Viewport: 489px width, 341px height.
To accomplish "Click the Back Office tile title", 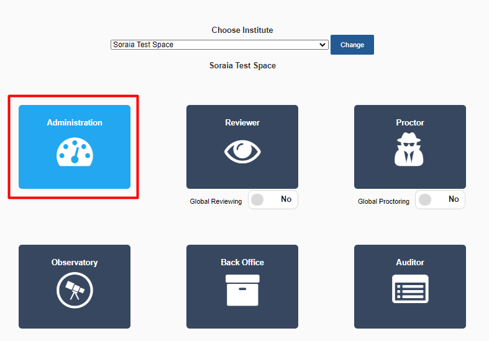I will 242,263.
